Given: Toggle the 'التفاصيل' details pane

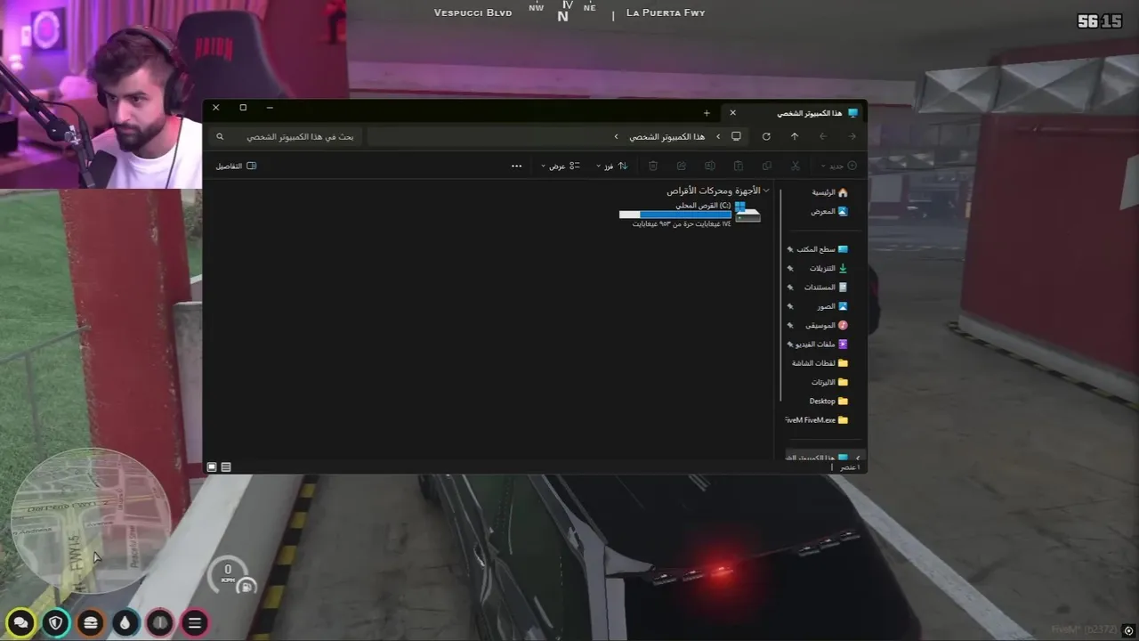Looking at the screenshot, I should 236,166.
